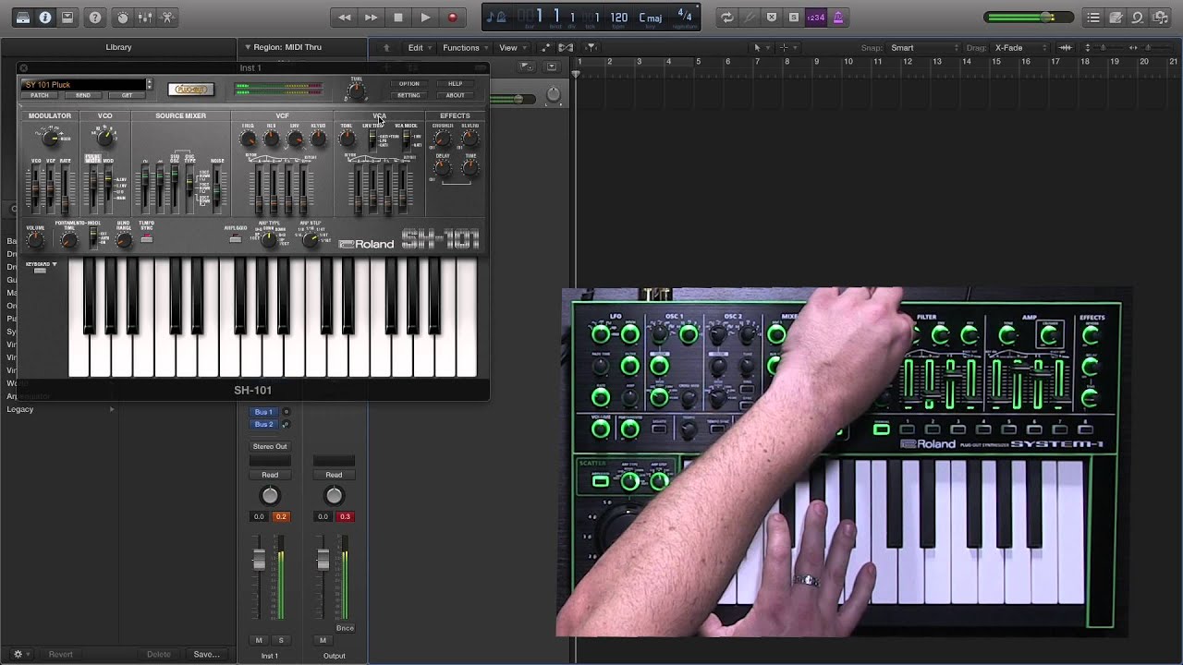Mute the Output channel strip
This screenshot has height=665, width=1183.
tap(323, 640)
